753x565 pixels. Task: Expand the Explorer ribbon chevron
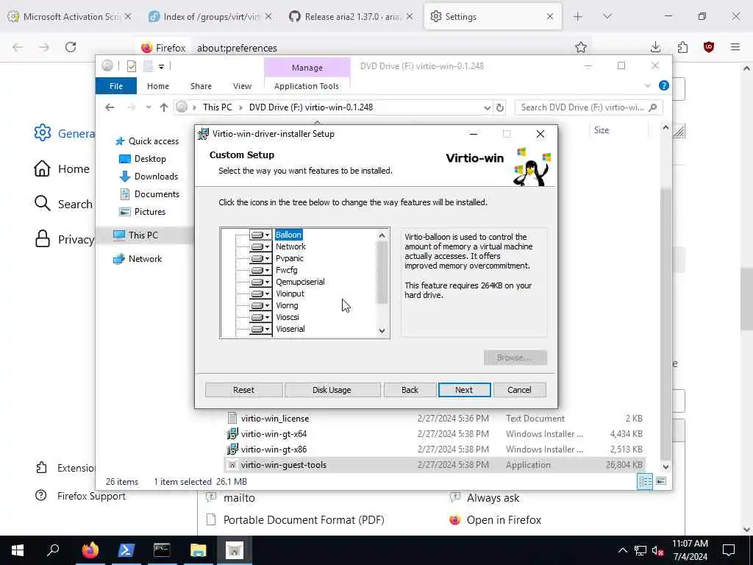click(x=647, y=86)
